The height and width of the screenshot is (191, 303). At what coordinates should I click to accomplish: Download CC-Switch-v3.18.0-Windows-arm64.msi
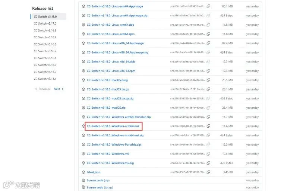(x=113, y=126)
